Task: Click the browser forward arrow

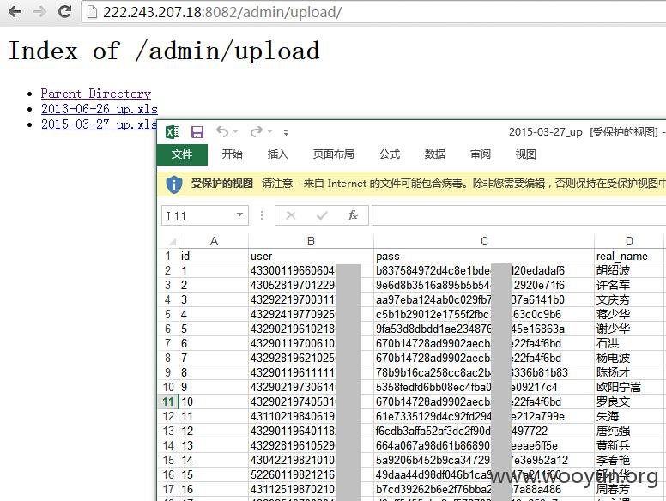Action: point(40,11)
